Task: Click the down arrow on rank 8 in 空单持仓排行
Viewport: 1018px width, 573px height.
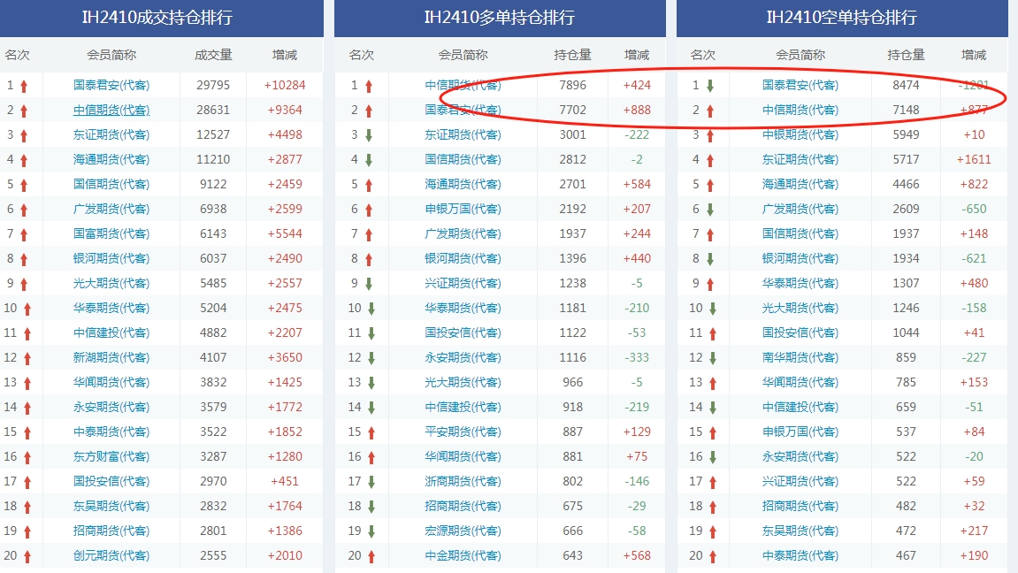Action: click(710, 259)
